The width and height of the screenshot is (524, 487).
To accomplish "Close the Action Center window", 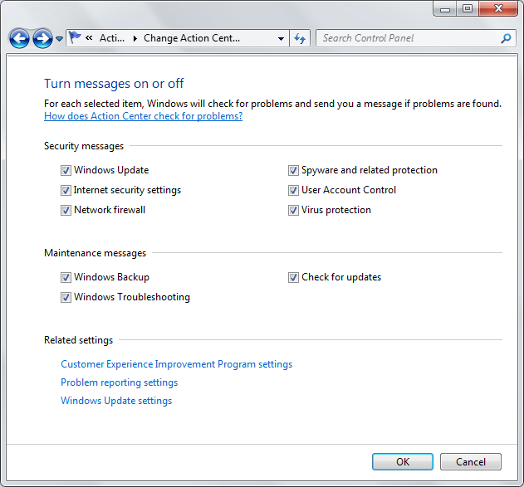I will (x=498, y=8).
